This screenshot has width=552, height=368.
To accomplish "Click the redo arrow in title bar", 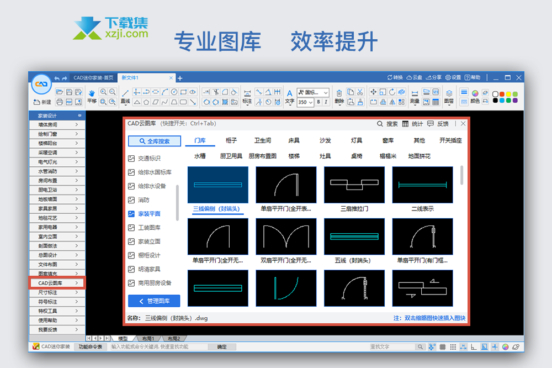I will (65, 78).
